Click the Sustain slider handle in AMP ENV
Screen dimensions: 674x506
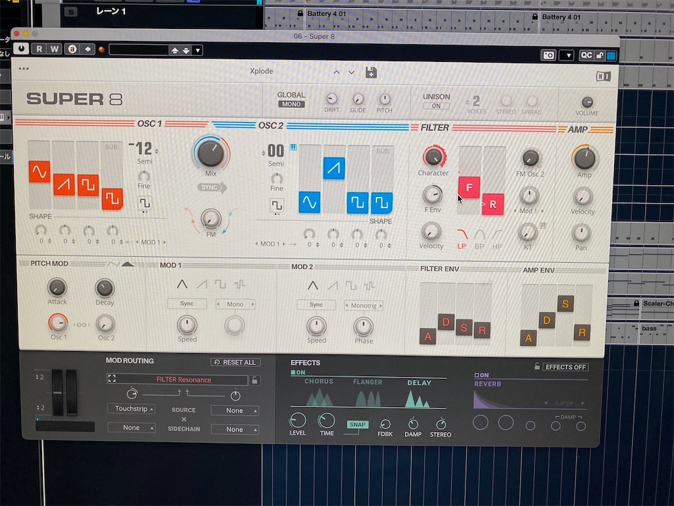click(x=565, y=304)
